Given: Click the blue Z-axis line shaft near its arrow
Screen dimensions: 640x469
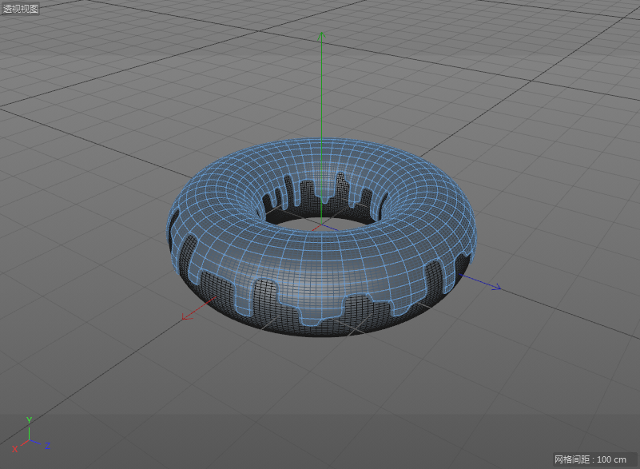Looking at the screenshot, I should tap(479, 282).
